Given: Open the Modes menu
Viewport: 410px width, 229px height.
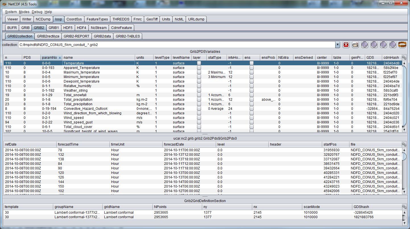Looking at the screenshot, I should pos(24,12).
